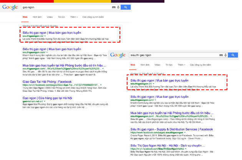Click microphone voice search in 'gạo ngon' search box
Viewport: 242px width, 160px height.
[118, 7]
